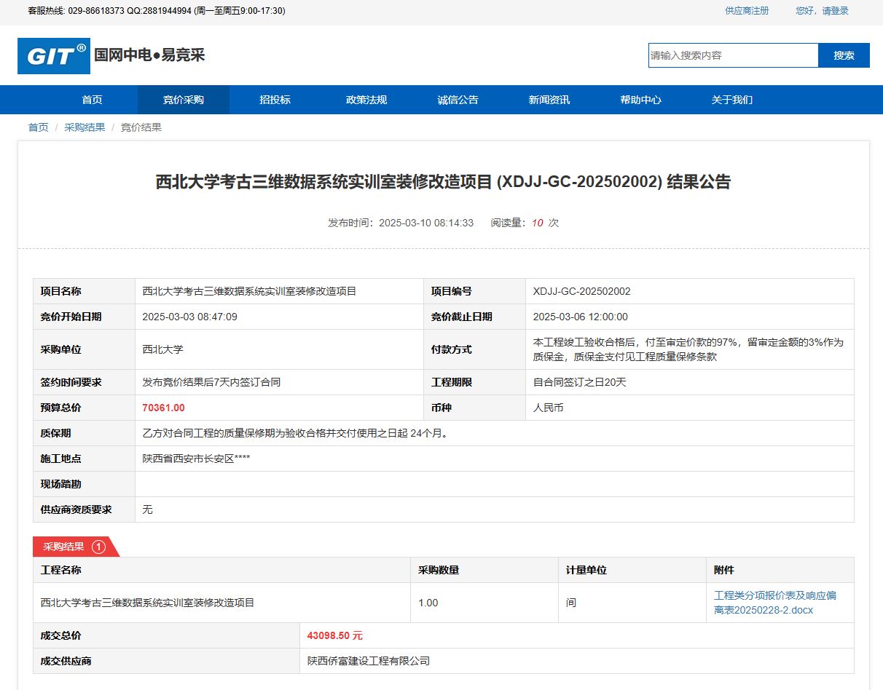Click the GIT logo icon
Viewport: 883px width, 690px height.
coord(54,56)
